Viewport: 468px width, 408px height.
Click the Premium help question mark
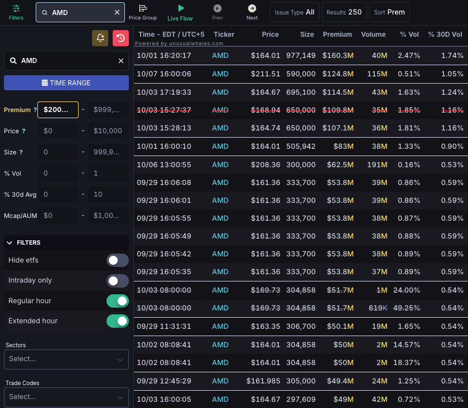pyautogui.click(x=35, y=110)
